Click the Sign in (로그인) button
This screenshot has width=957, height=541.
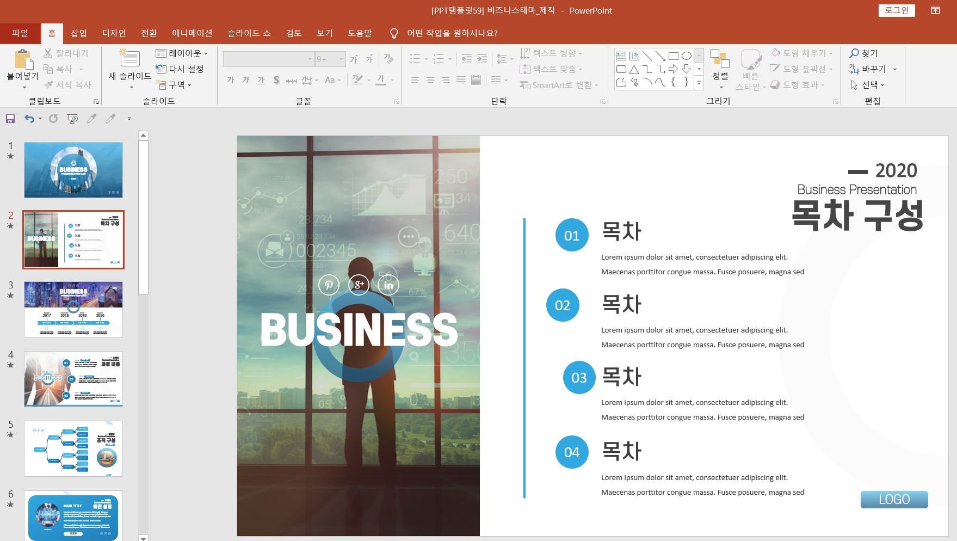pyautogui.click(x=897, y=10)
